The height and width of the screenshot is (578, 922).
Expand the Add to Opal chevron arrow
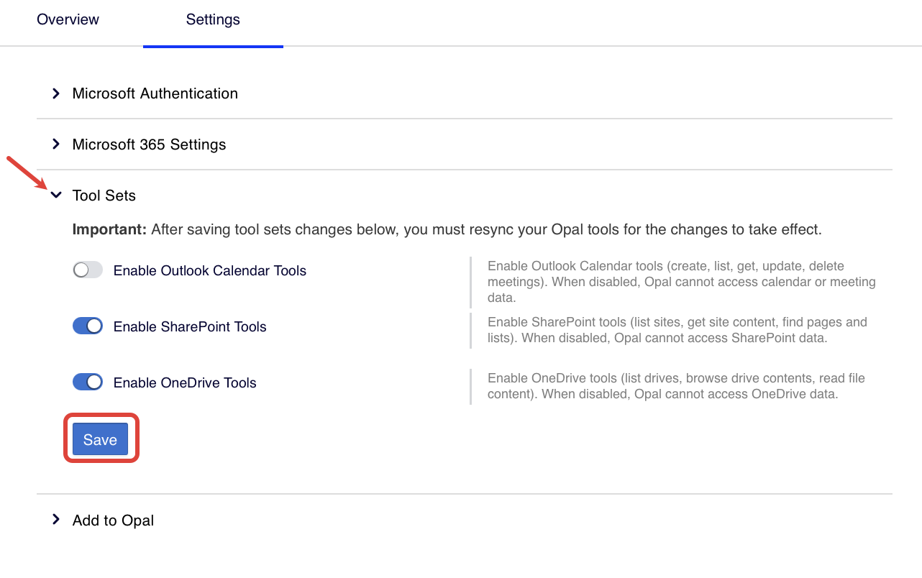click(x=56, y=520)
